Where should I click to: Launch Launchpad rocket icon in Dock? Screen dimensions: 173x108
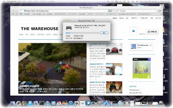click(18, 103)
